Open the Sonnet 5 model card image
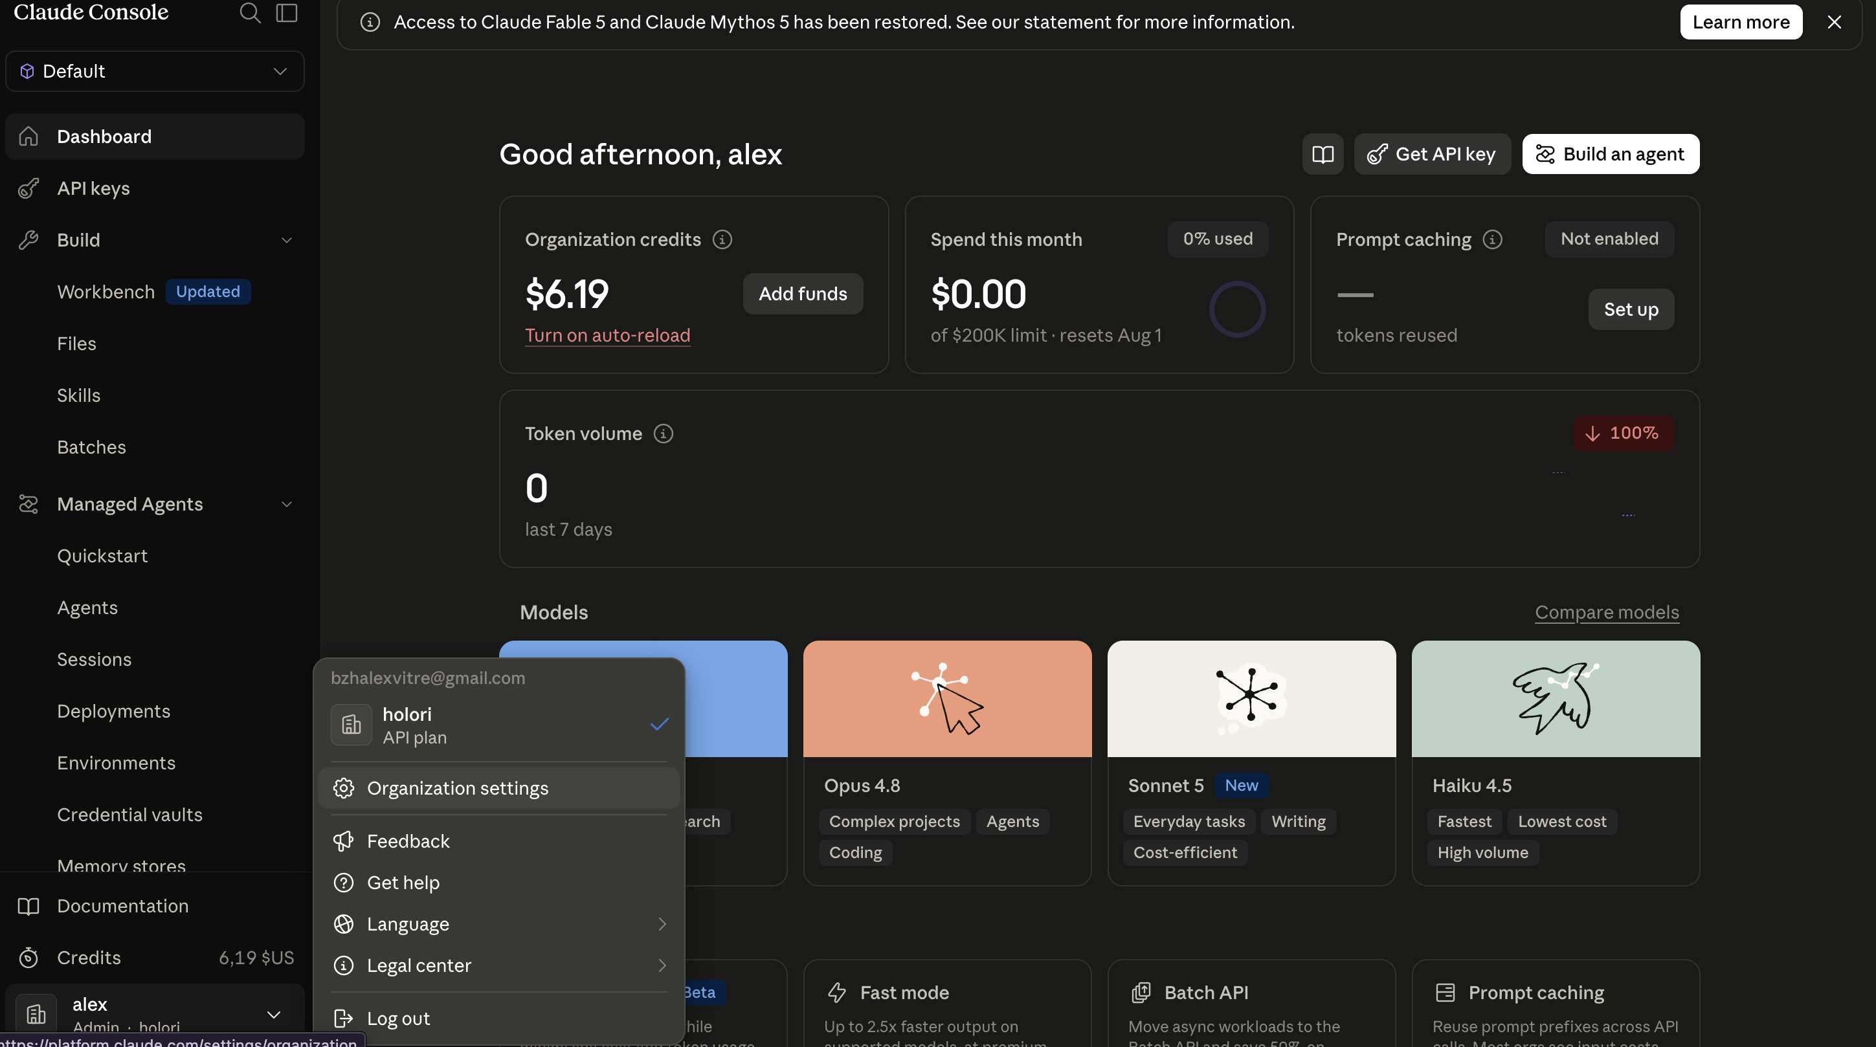This screenshot has width=1876, height=1047. (x=1251, y=699)
